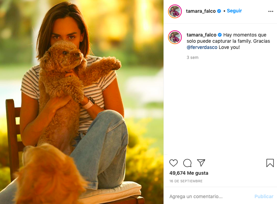Click the verified badge next to tamara_falco

218,11
